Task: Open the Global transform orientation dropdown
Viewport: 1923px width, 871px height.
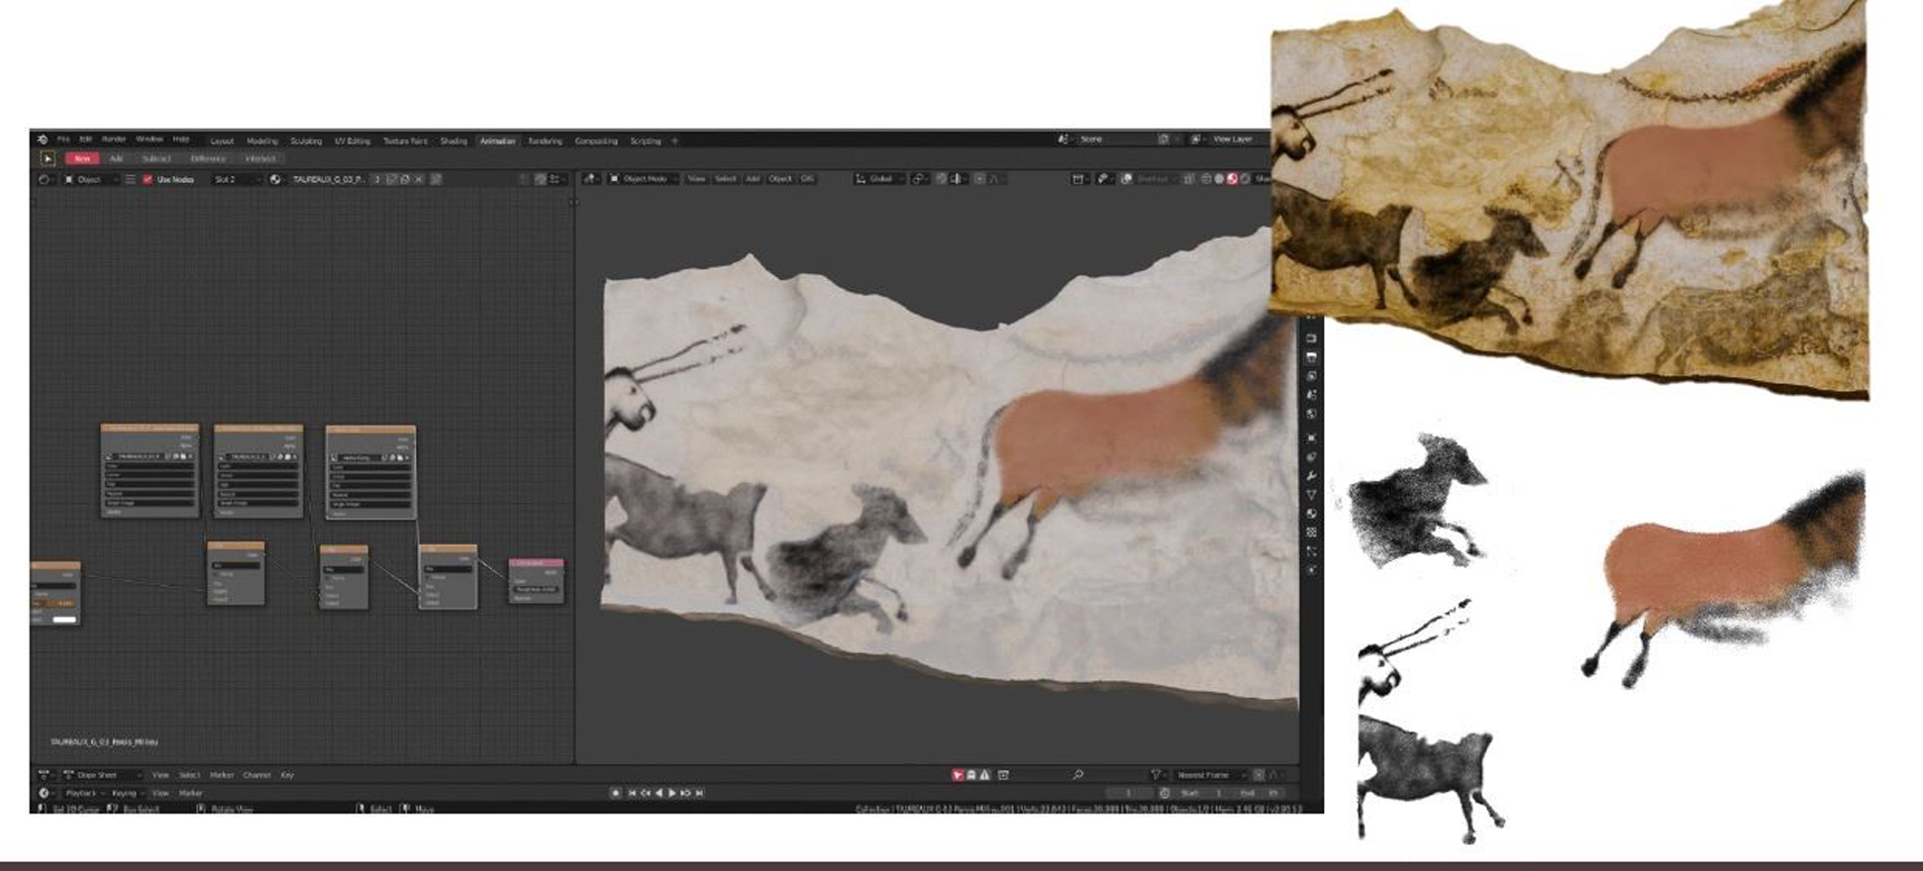Action: pos(880,179)
